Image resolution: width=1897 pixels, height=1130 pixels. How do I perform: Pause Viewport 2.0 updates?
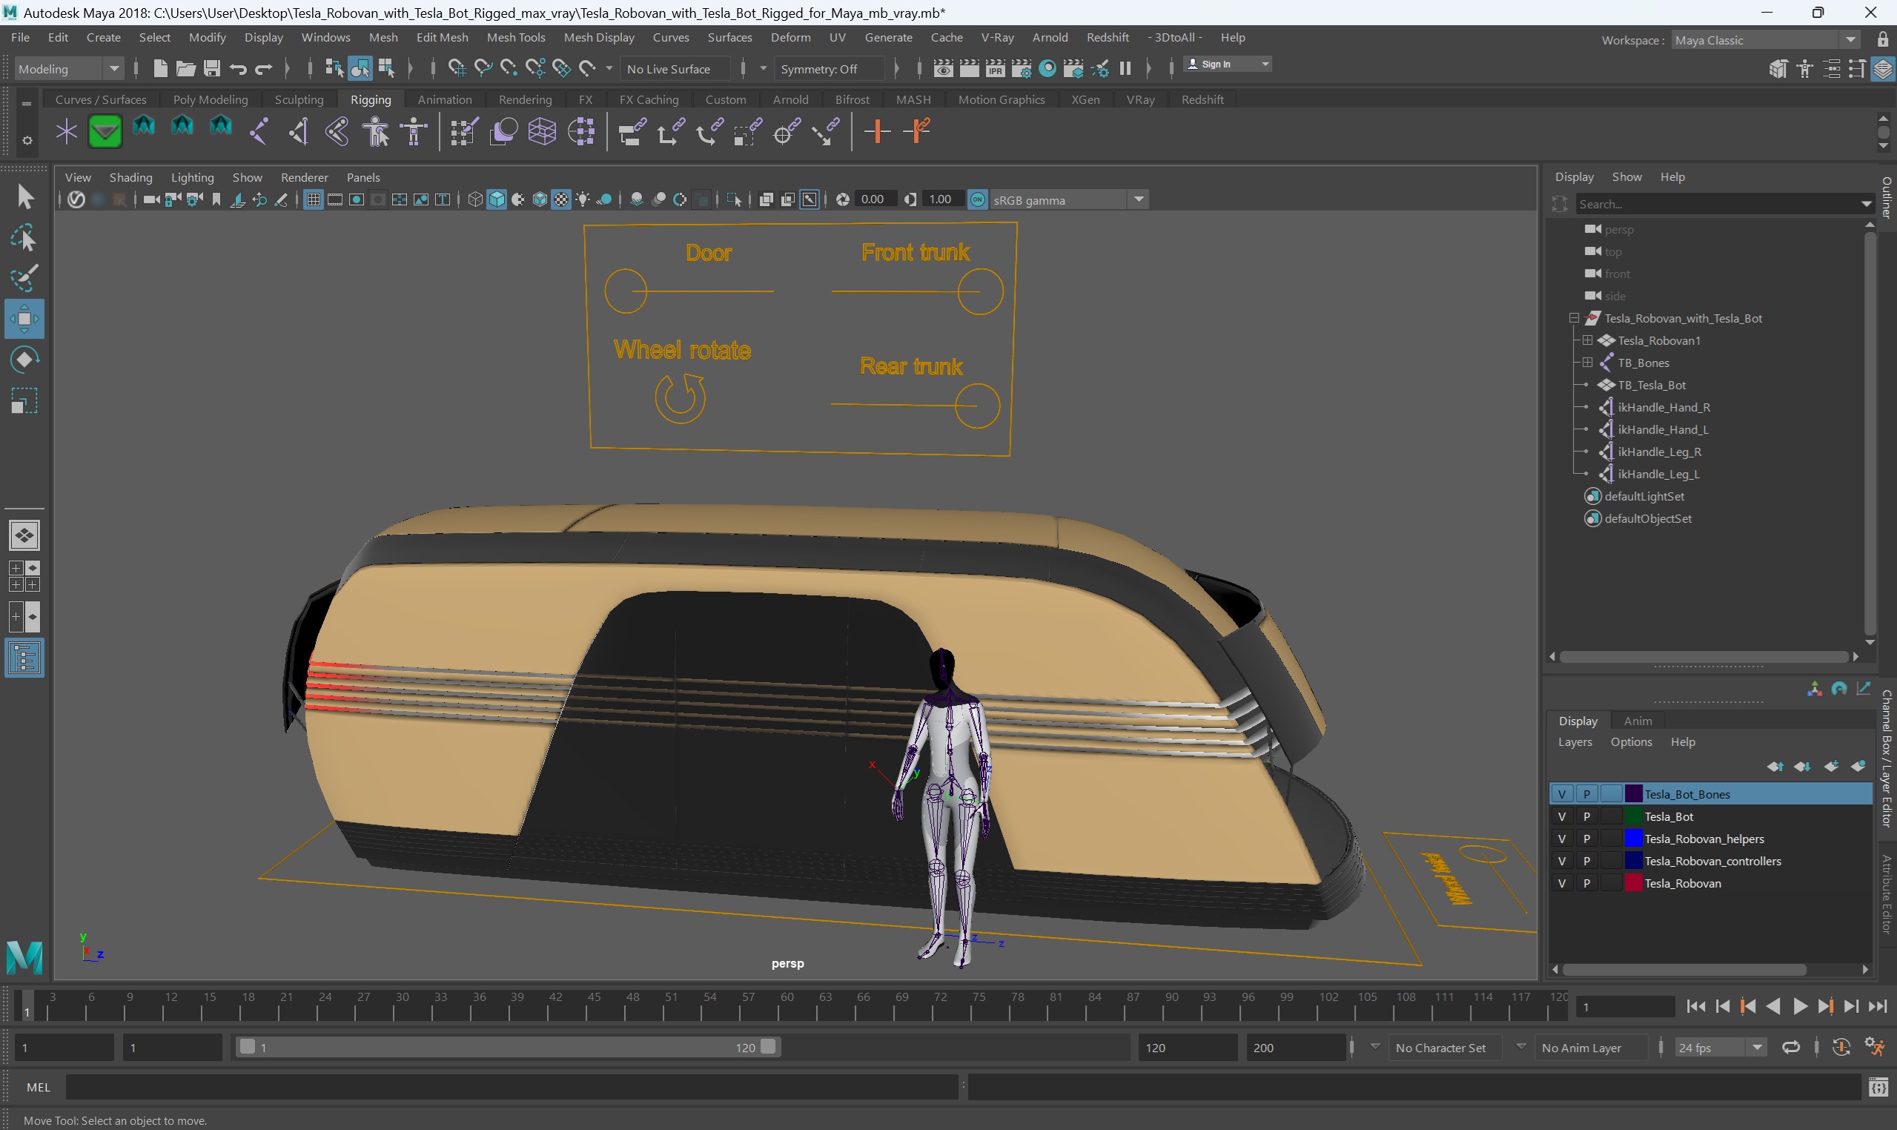(1125, 68)
